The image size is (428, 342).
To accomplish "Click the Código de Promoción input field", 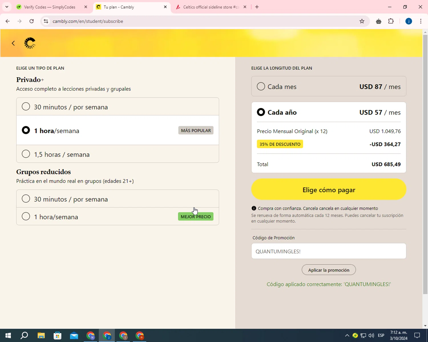I will point(329,251).
